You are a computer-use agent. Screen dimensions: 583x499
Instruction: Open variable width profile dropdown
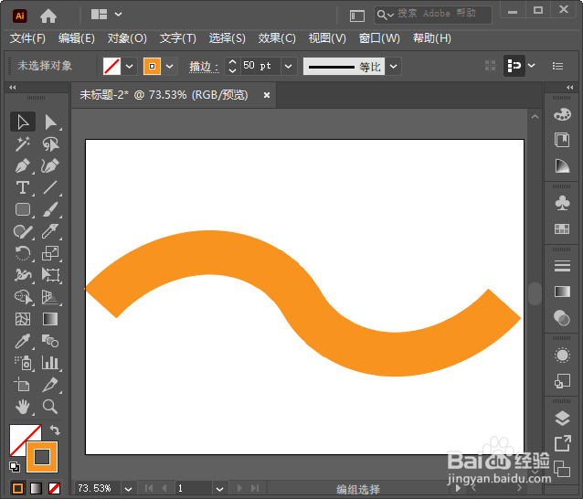coord(393,67)
